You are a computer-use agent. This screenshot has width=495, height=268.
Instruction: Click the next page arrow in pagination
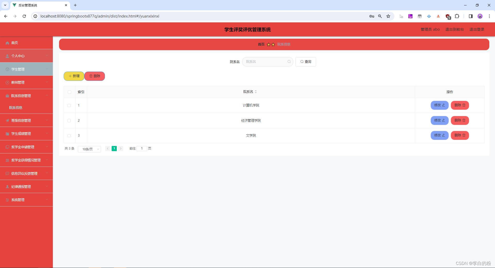coord(121,149)
